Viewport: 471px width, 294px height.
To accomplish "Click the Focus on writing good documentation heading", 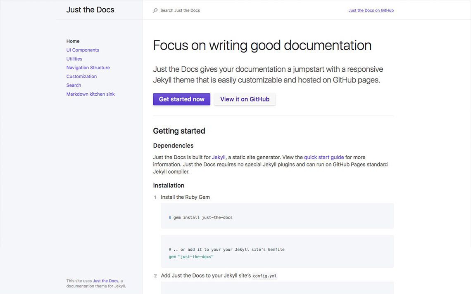I will tap(262, 45).
